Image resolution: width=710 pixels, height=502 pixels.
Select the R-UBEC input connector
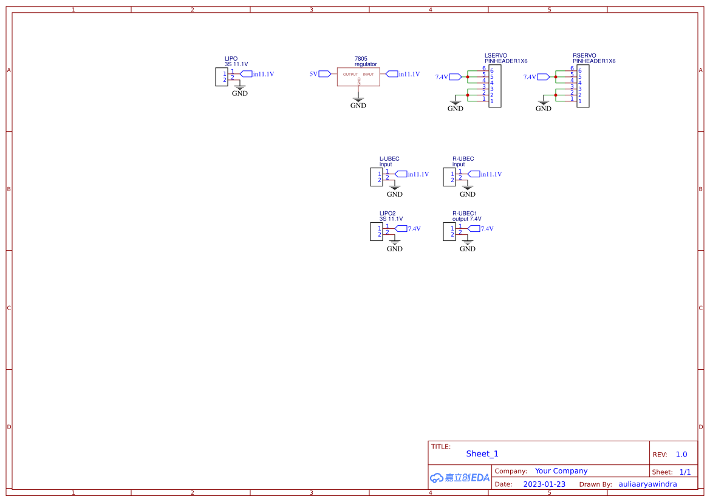(x=449, y=177)
